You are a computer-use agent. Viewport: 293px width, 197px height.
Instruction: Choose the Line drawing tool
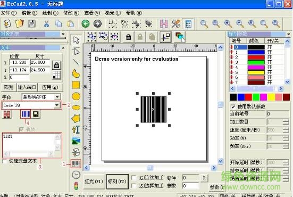click(76, 62)
